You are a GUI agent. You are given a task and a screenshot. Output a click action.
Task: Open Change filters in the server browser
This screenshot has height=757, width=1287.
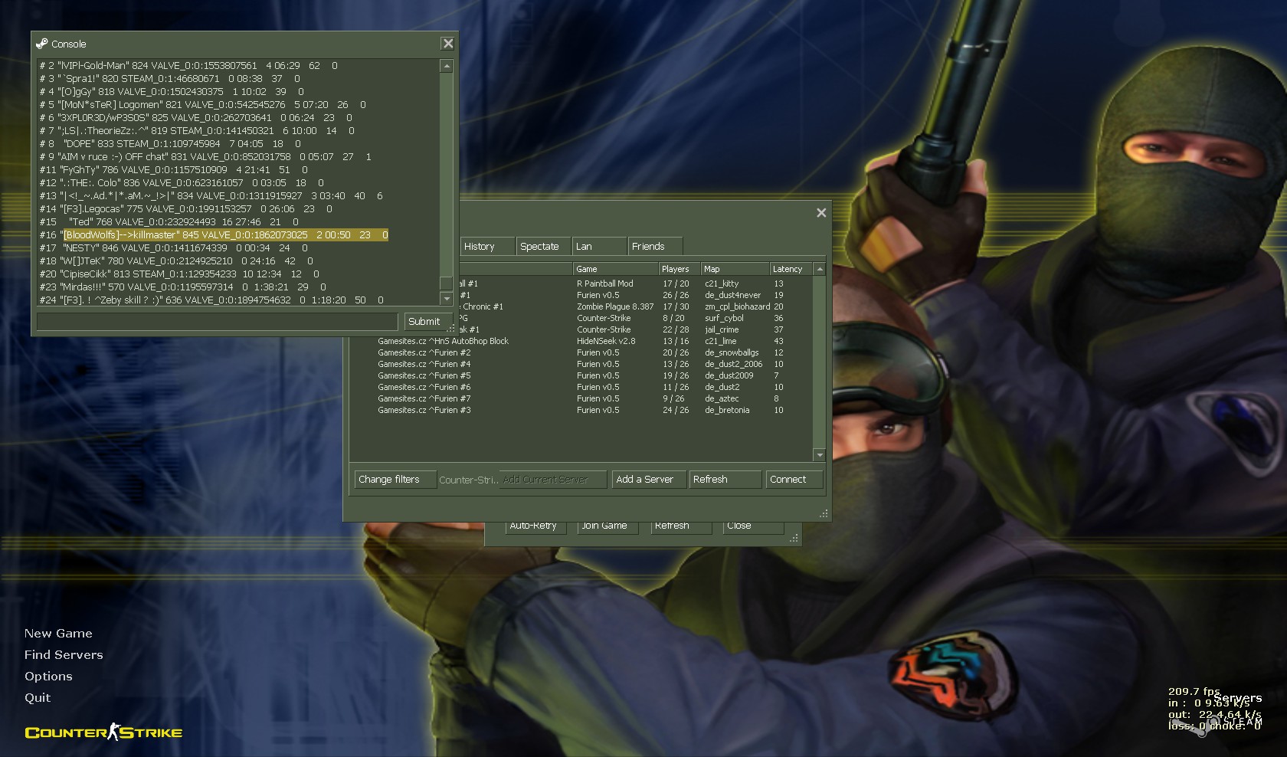(x=389, y=480)
